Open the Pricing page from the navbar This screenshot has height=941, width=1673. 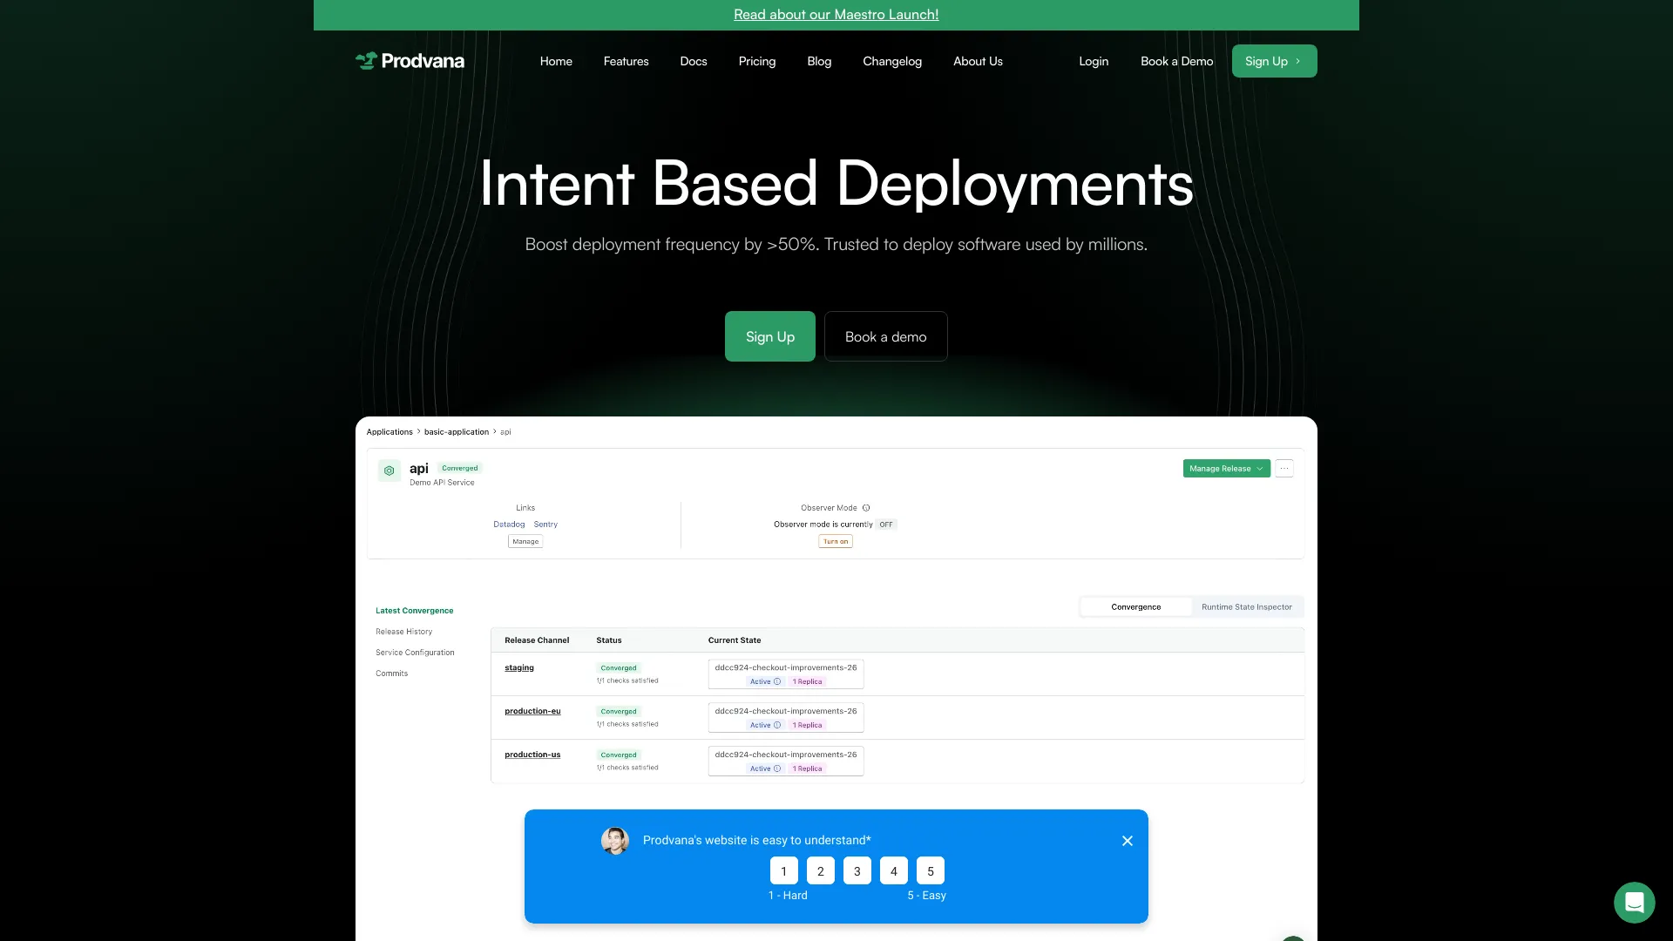pos(756,61)
